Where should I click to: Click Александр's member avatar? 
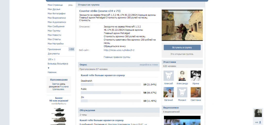point(182,76)
